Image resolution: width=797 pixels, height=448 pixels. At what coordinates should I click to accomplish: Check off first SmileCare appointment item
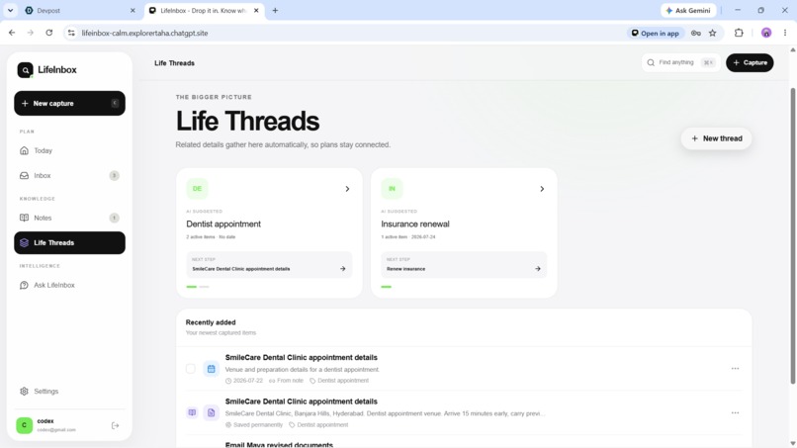coord(191,369)
